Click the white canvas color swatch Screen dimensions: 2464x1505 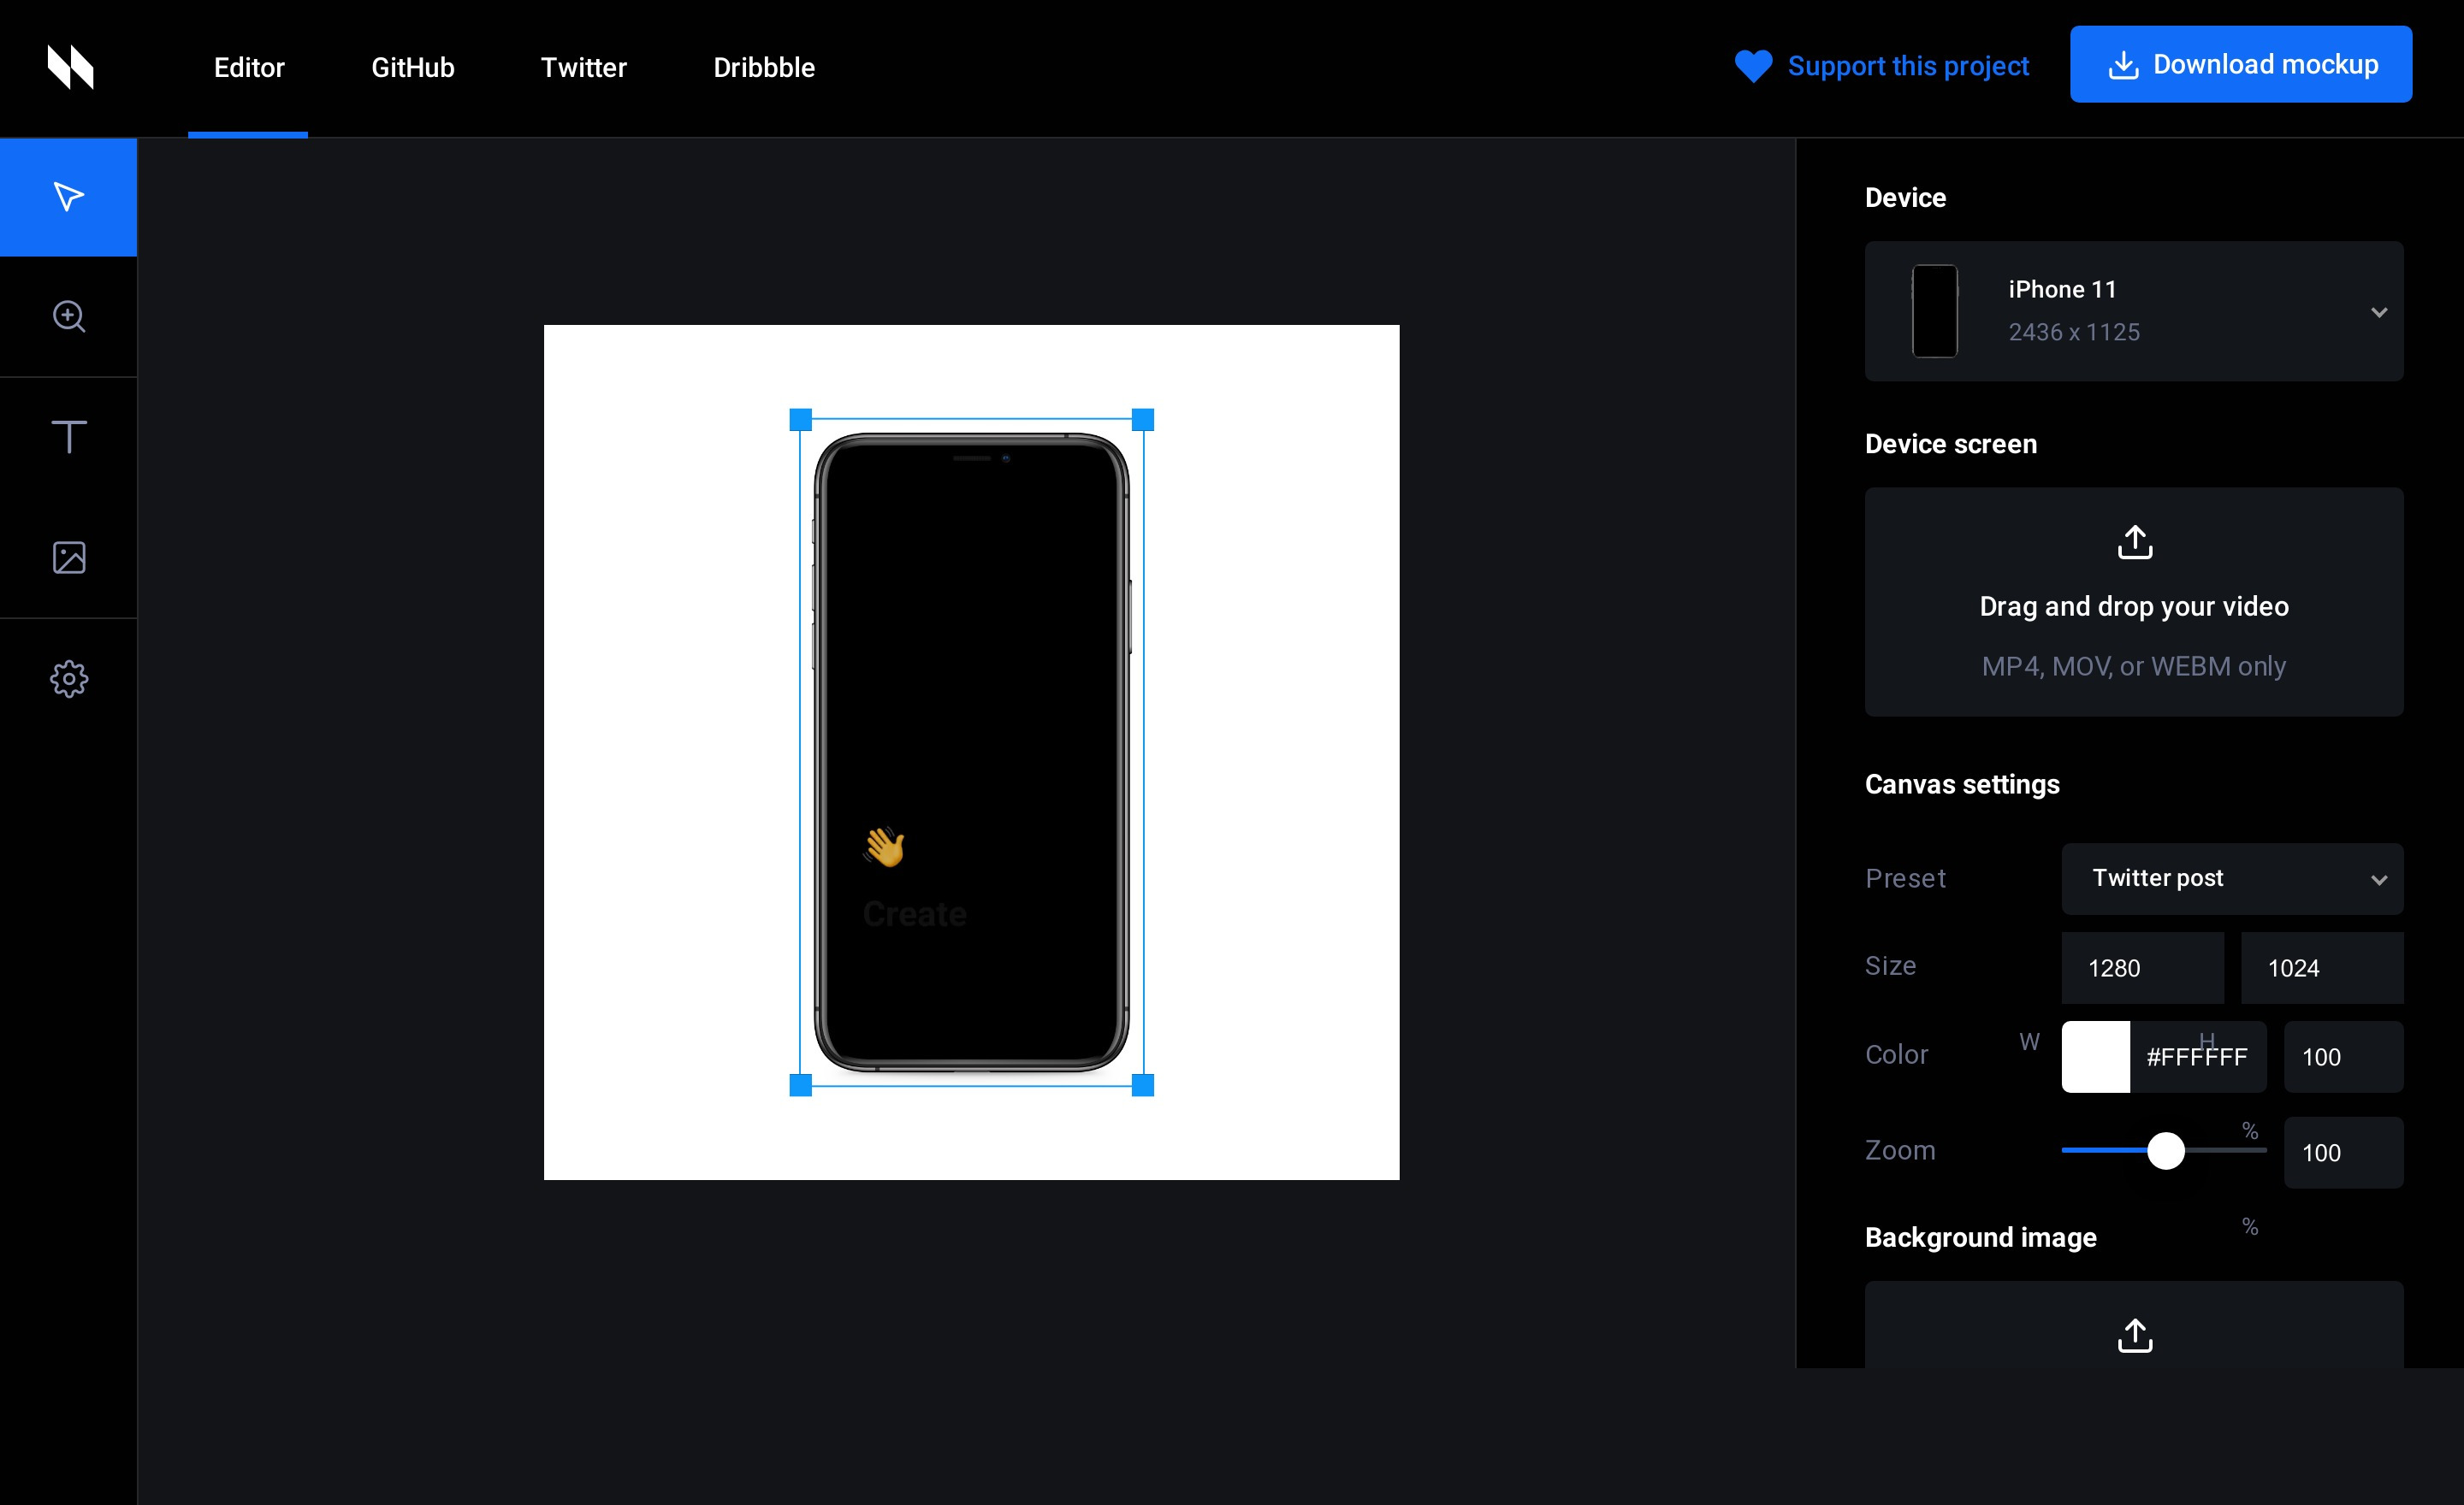(x=2095, y=1056)
